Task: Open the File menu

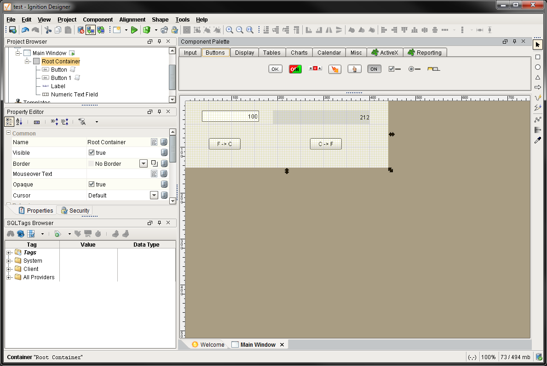Action: click(x=11, y=19)
